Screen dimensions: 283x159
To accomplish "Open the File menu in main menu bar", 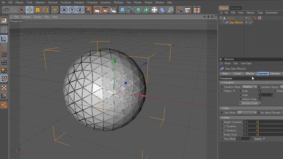I will tap(3, 2).
